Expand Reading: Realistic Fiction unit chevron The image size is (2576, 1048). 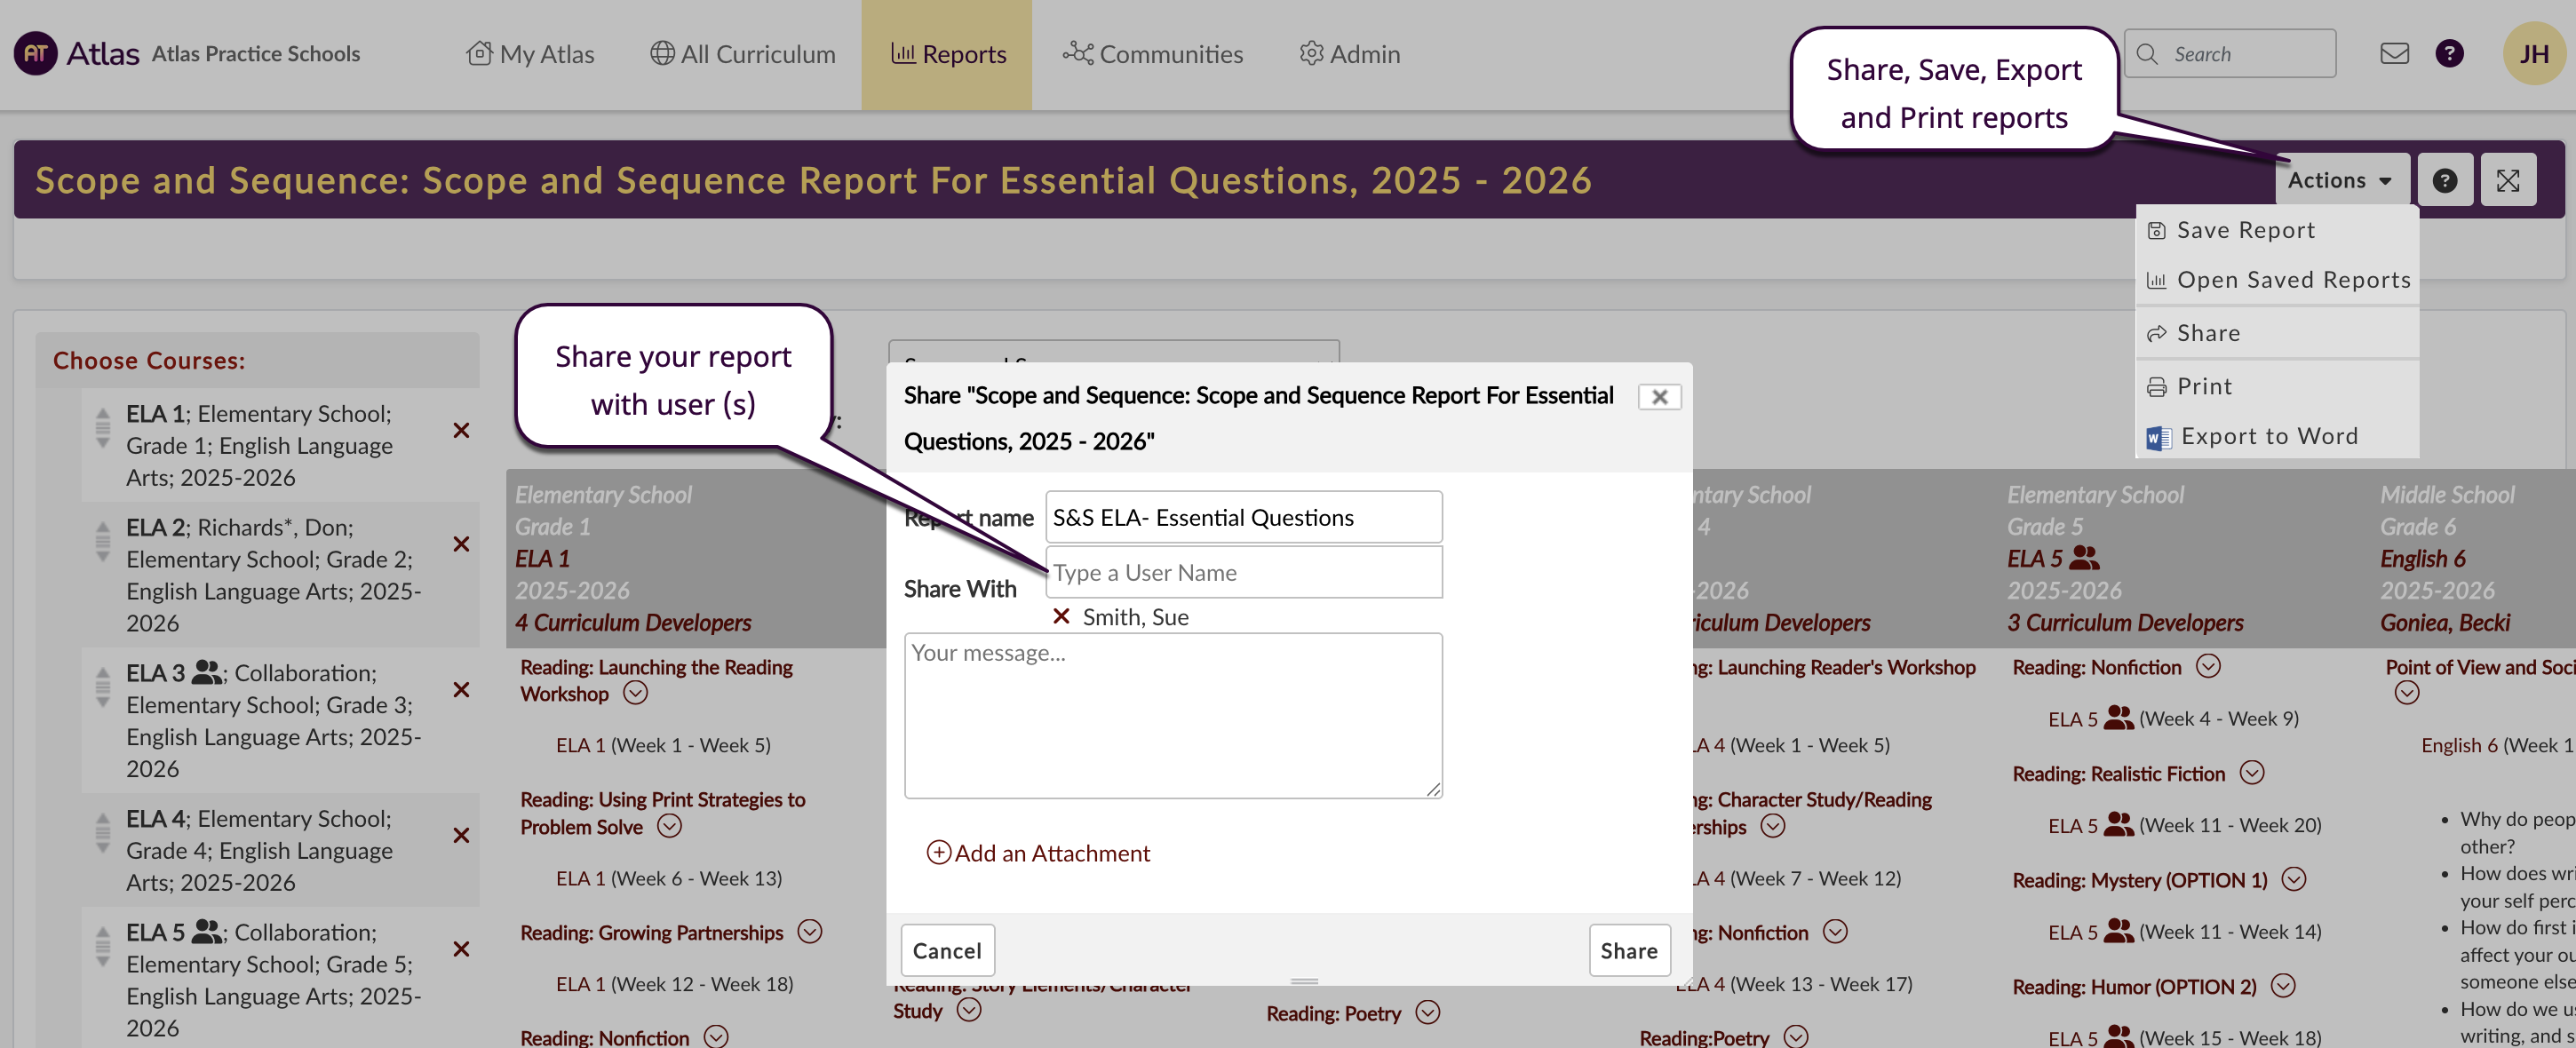2251,773
